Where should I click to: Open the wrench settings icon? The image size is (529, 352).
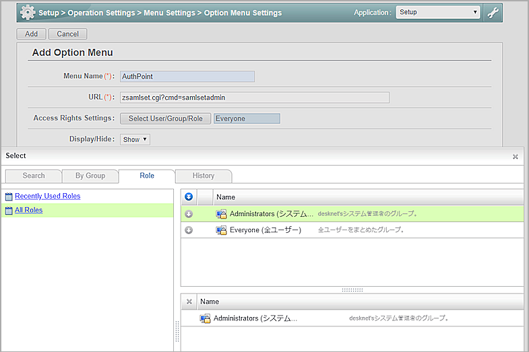(494, 12)
